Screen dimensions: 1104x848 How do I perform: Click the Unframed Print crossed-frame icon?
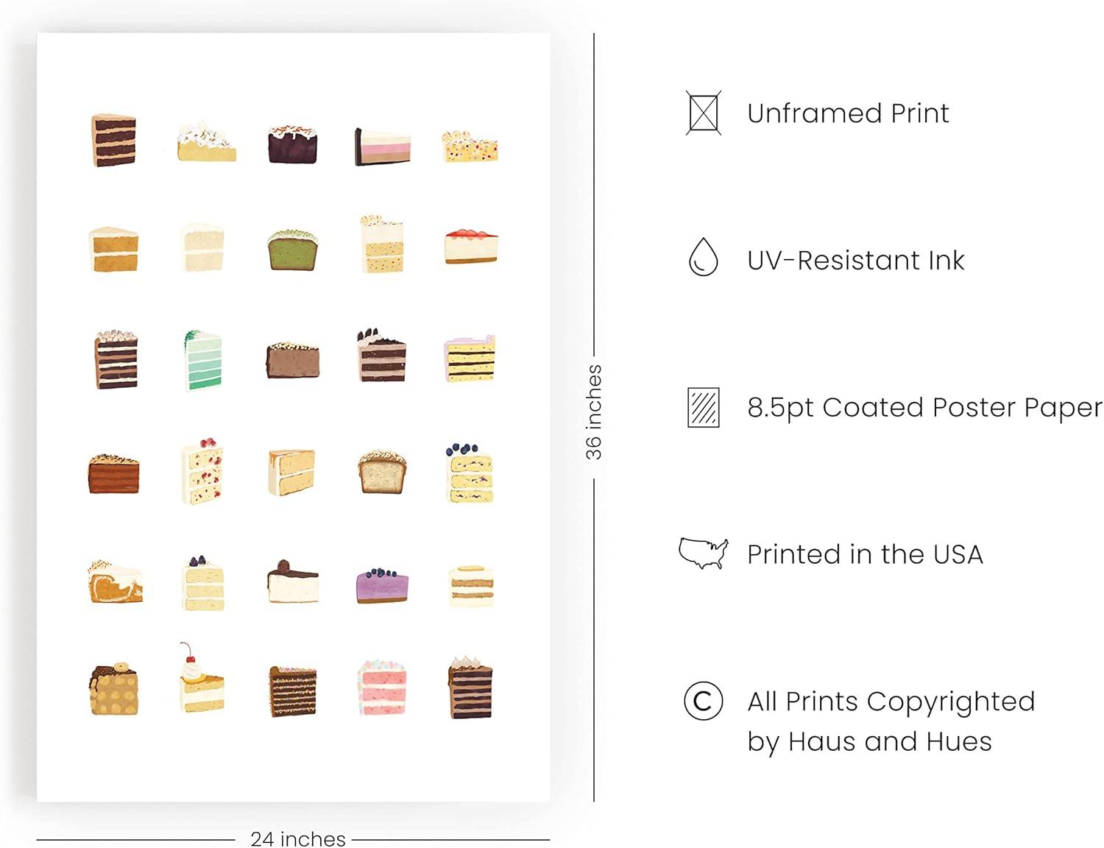click(x=703, y=113)
